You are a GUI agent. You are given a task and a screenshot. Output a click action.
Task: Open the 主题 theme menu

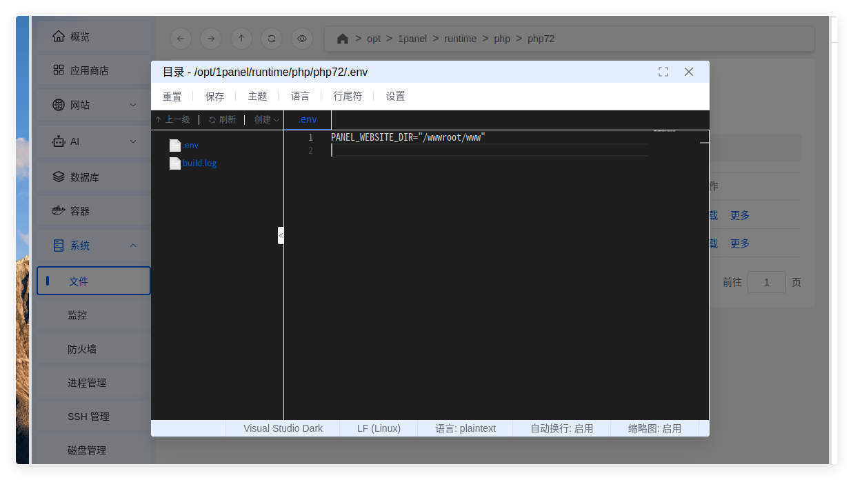257,97
